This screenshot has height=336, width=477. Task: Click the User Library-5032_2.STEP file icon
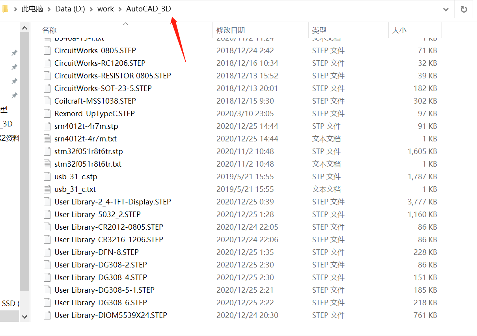click(47, 214)
